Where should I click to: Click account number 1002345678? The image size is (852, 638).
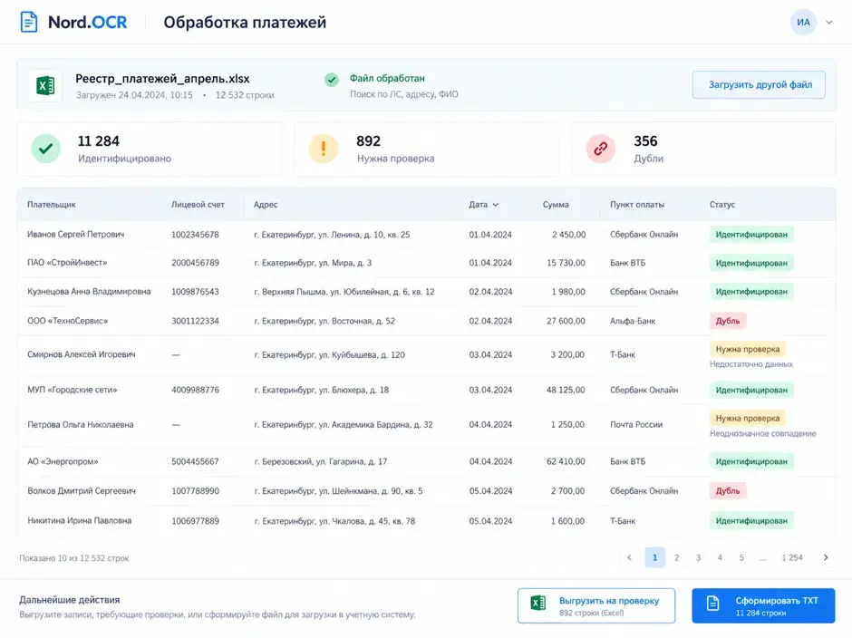pyautogui.click(x=195, y=235)
